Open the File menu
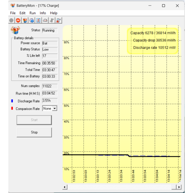 tap(13, 13)
